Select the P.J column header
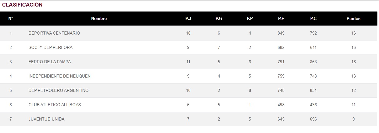 tap(188, 19)
